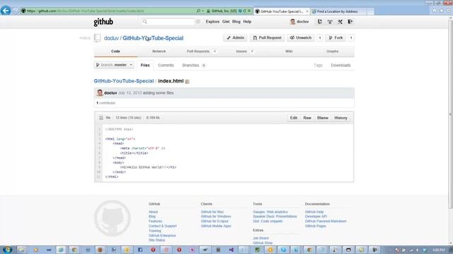The height and width of the screenshot is (254, 453).
Task: Open the browser tools gear icon
Action: [448, 11]
